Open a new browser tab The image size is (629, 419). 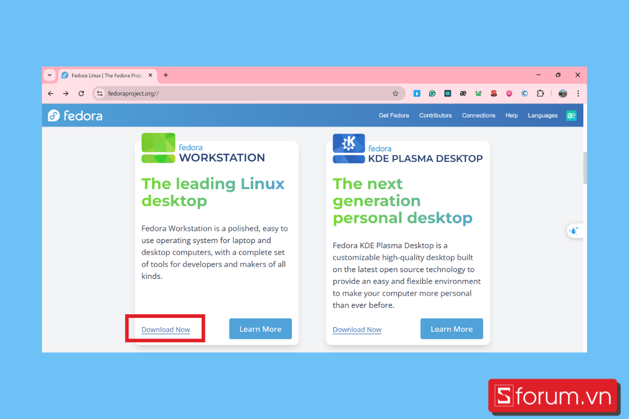(166, 75)
